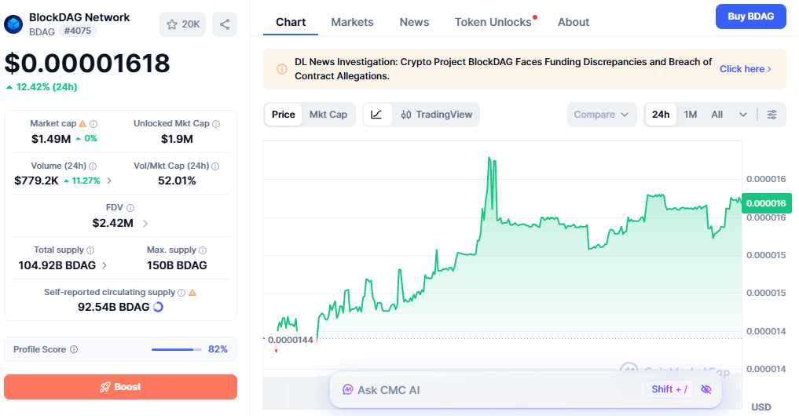Show Volume (24h) info icon

93,166
